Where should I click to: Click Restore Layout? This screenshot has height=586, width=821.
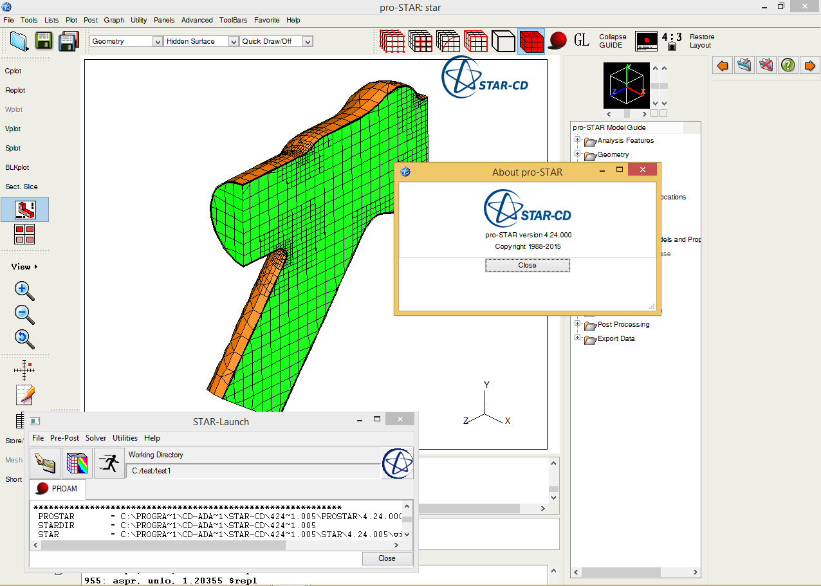[x=701, y=41]
